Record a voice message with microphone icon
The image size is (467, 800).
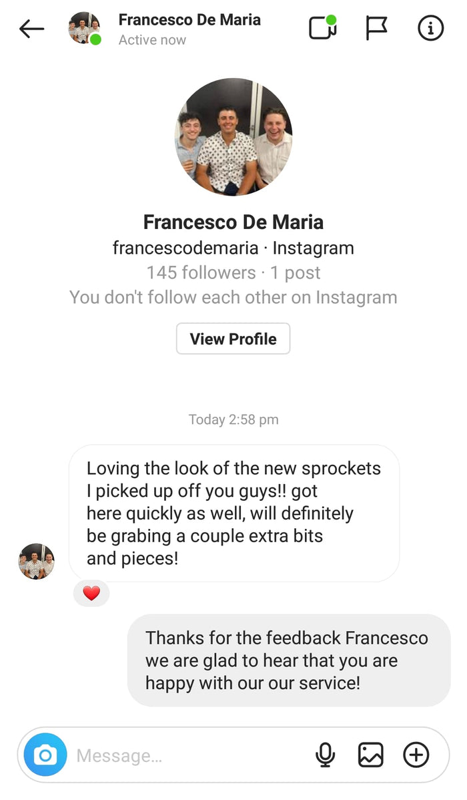(325, 755)
